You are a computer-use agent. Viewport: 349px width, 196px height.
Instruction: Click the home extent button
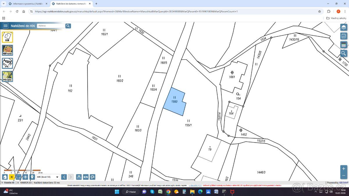(5, 177)
